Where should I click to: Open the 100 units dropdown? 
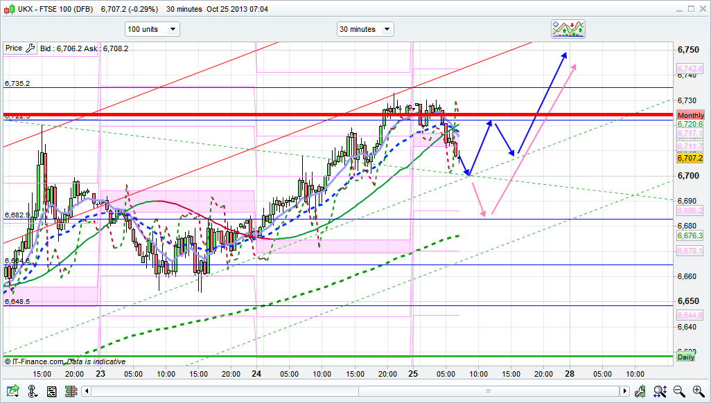pos(152,29)
